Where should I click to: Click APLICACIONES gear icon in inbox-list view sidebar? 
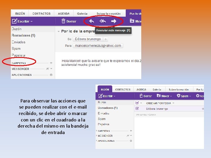(x=131, y=141)
